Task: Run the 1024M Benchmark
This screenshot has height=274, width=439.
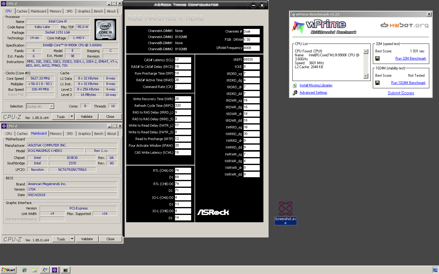Action: [x=408, y=83]
